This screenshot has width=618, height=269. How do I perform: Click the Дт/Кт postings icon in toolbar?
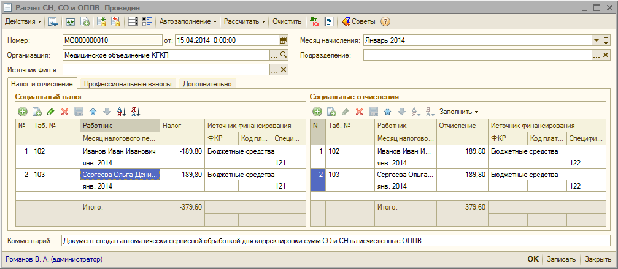tap(315, 21)
